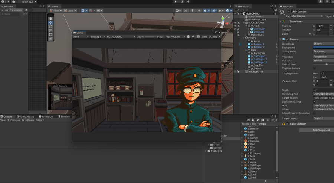Click the Stats button in Game view

[x=204, y=37]
